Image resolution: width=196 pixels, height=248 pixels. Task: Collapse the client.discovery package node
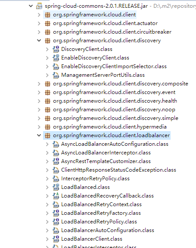[39, 41]
